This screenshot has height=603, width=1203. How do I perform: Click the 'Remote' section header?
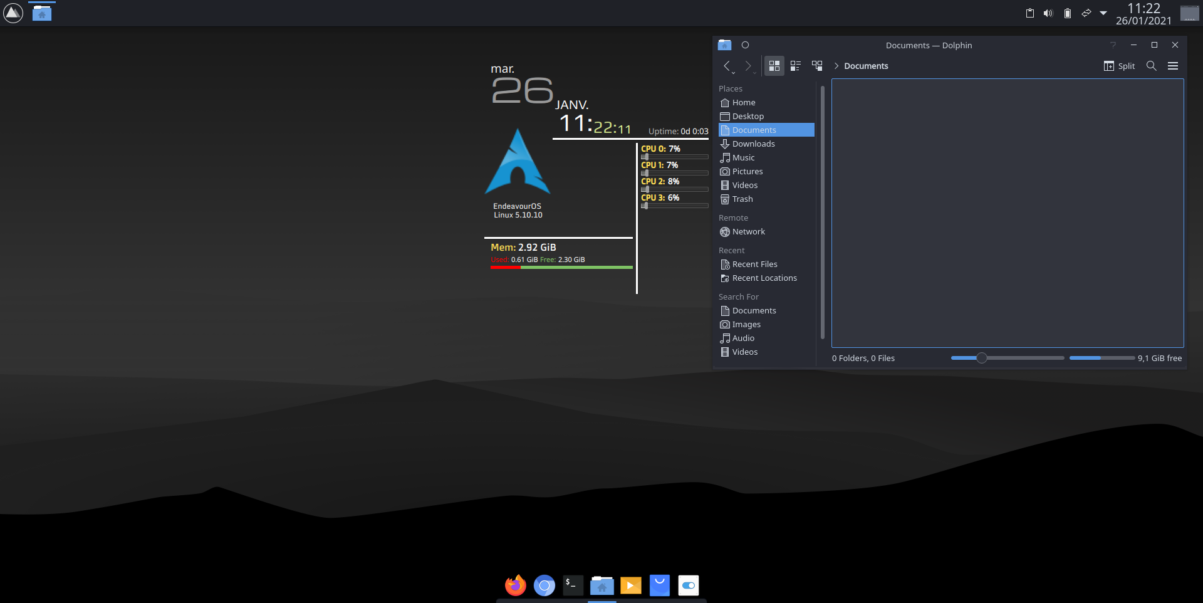point(733,218)
